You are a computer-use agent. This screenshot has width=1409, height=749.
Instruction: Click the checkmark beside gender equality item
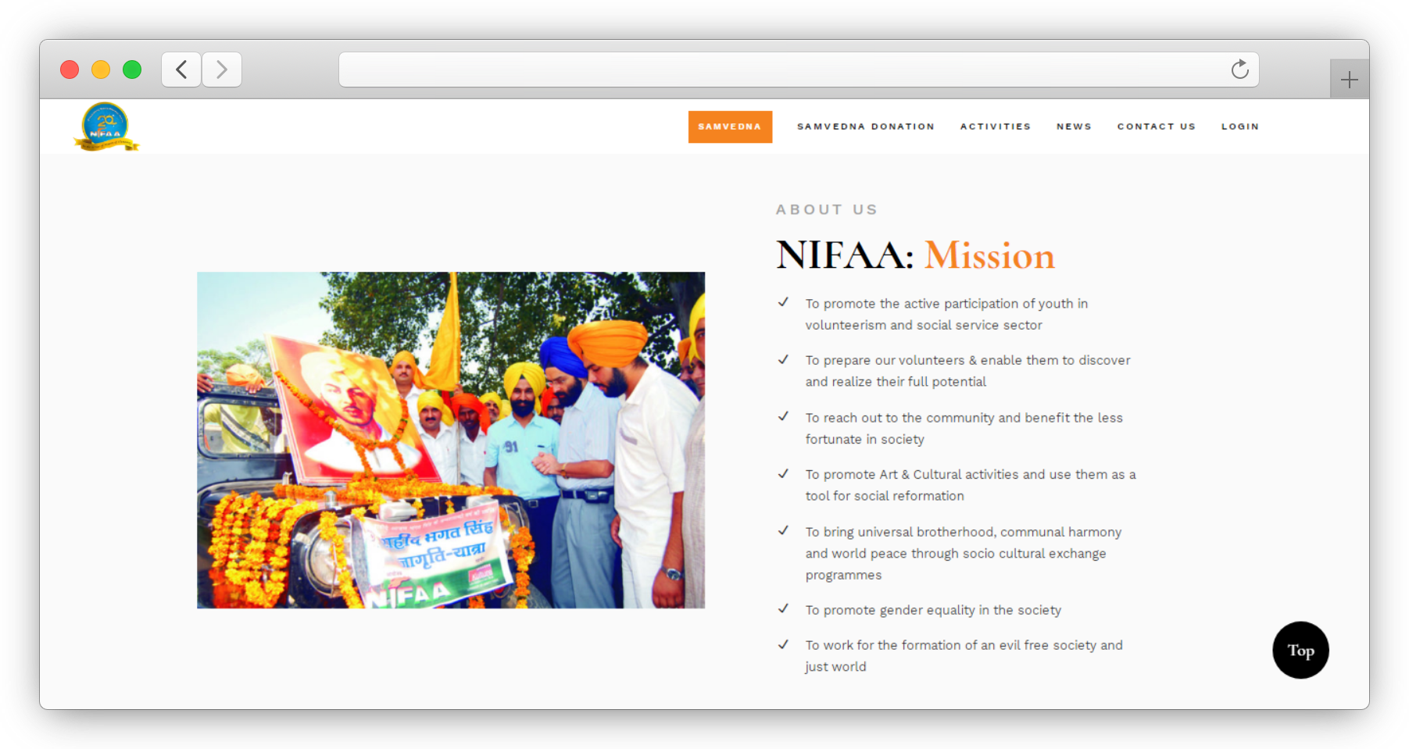point(783,608)
